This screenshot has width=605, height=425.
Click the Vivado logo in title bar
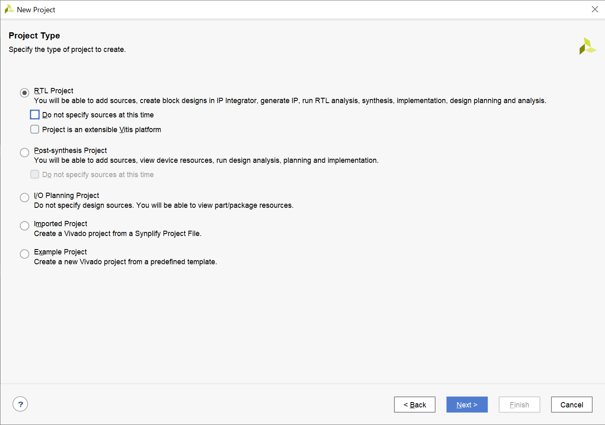coord(9,9)
